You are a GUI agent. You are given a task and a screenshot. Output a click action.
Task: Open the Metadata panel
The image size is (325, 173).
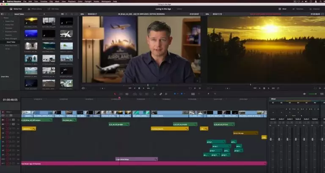(298, 8)
